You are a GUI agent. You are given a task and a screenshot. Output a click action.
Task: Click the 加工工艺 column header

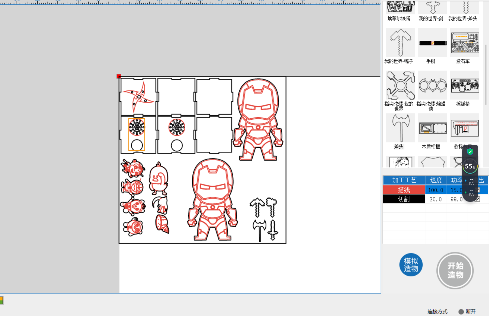click(x=404, y=180)
